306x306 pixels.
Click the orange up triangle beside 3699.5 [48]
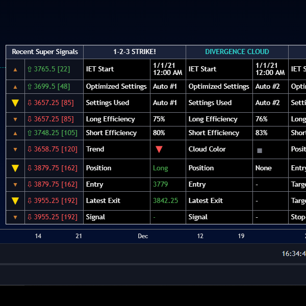15,87
